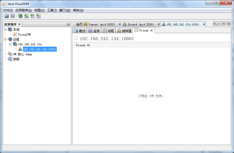Viewport: 234px width, 153px height.
Task: Close the 应用程序 panel tab
Action: pos(19,24)
